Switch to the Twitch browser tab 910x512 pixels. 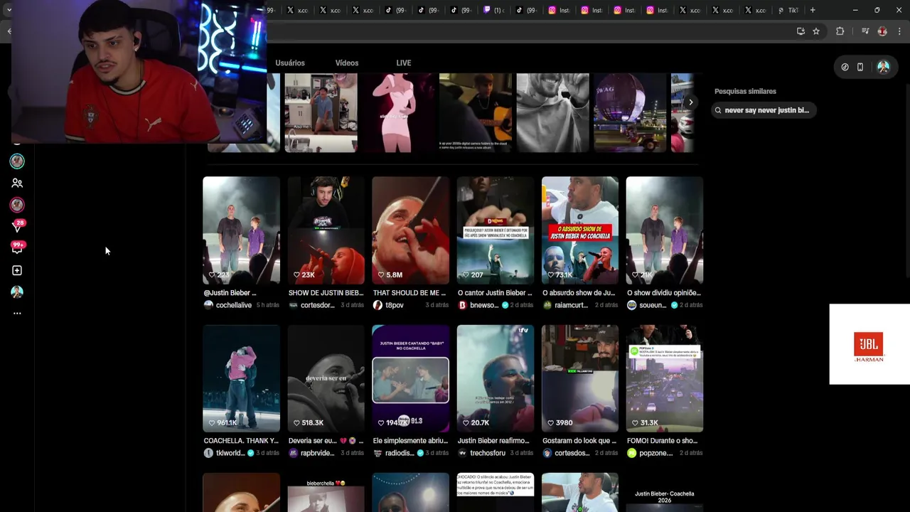click(494, 10)
